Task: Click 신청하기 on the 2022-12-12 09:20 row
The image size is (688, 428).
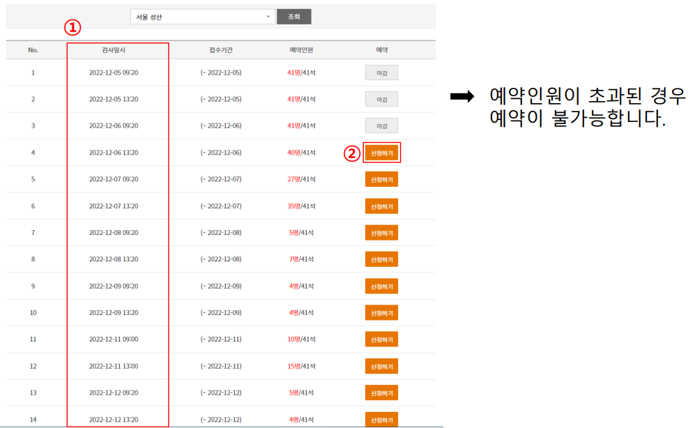Action: click(381, 392)
